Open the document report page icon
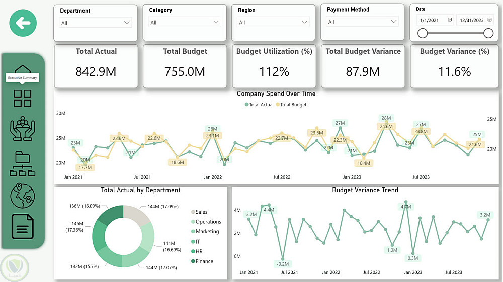The height and width of the screenshot is (282, 503). tap(23, 227)
